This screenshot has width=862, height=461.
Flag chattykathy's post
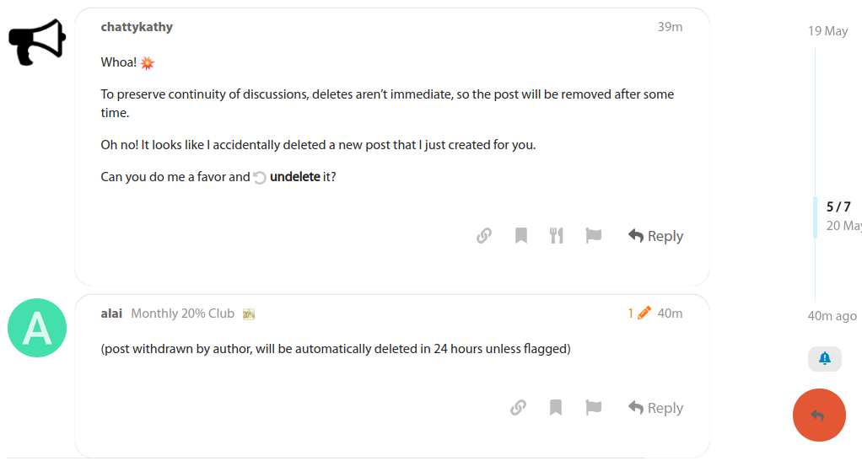pos(594,236)
